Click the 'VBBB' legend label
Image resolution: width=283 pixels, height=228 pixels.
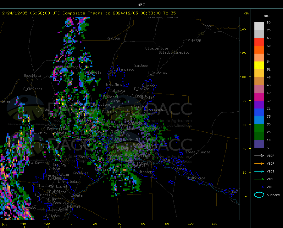[270, 187]
